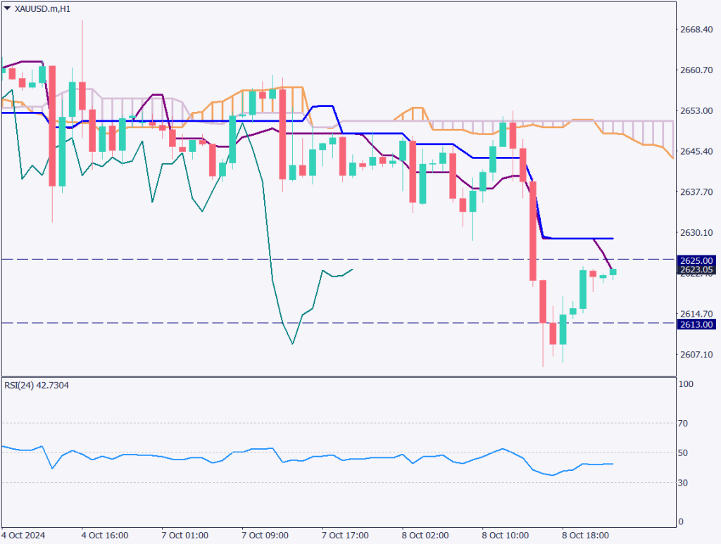Click the current price tag 2623.05

(x=696, y=269)
